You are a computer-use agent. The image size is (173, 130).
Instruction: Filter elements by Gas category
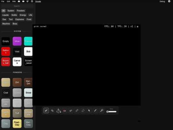click(4, 19)
